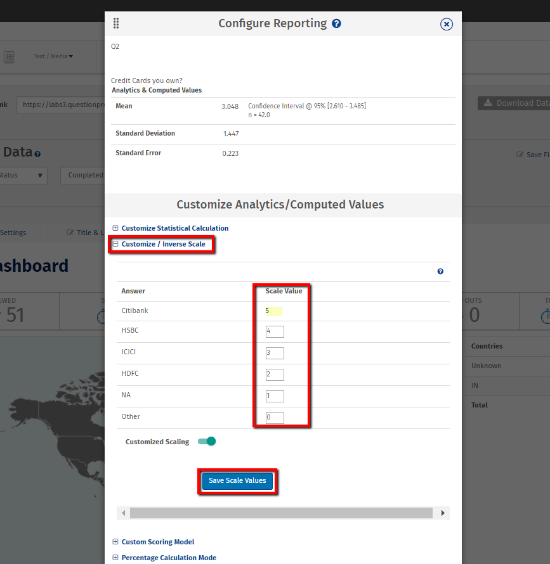Click the HSBC scale value field
This screenshot has height=564, width=550.
point(275,331)
